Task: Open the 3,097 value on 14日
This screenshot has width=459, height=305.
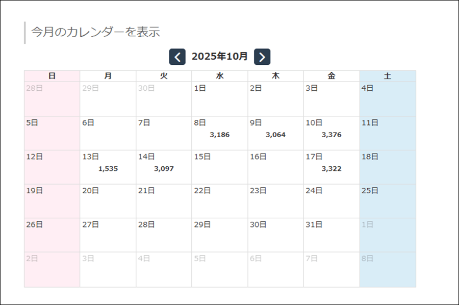Action: [x=164, y=169]
